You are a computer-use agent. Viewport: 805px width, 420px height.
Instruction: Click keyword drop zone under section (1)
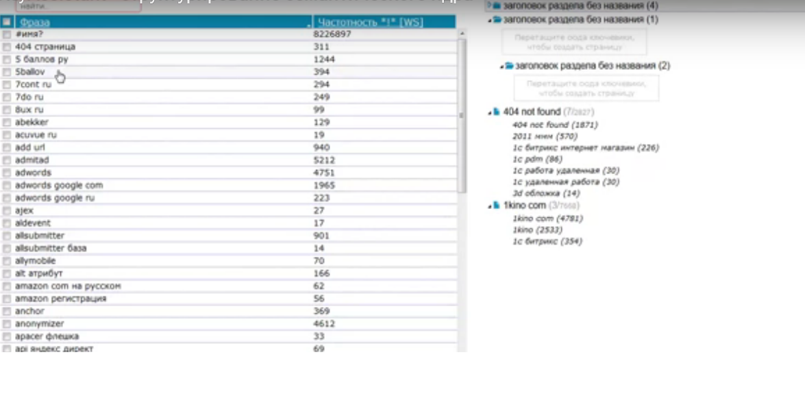point(574,42)
